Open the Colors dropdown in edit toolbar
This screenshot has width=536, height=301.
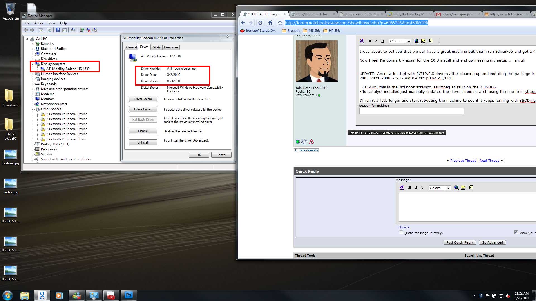(400, 41)
